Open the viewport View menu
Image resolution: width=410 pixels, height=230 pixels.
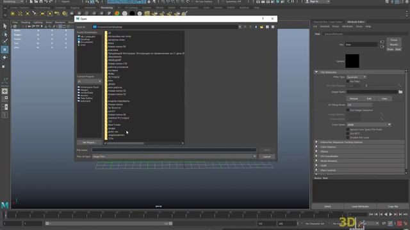click(15, 22)
